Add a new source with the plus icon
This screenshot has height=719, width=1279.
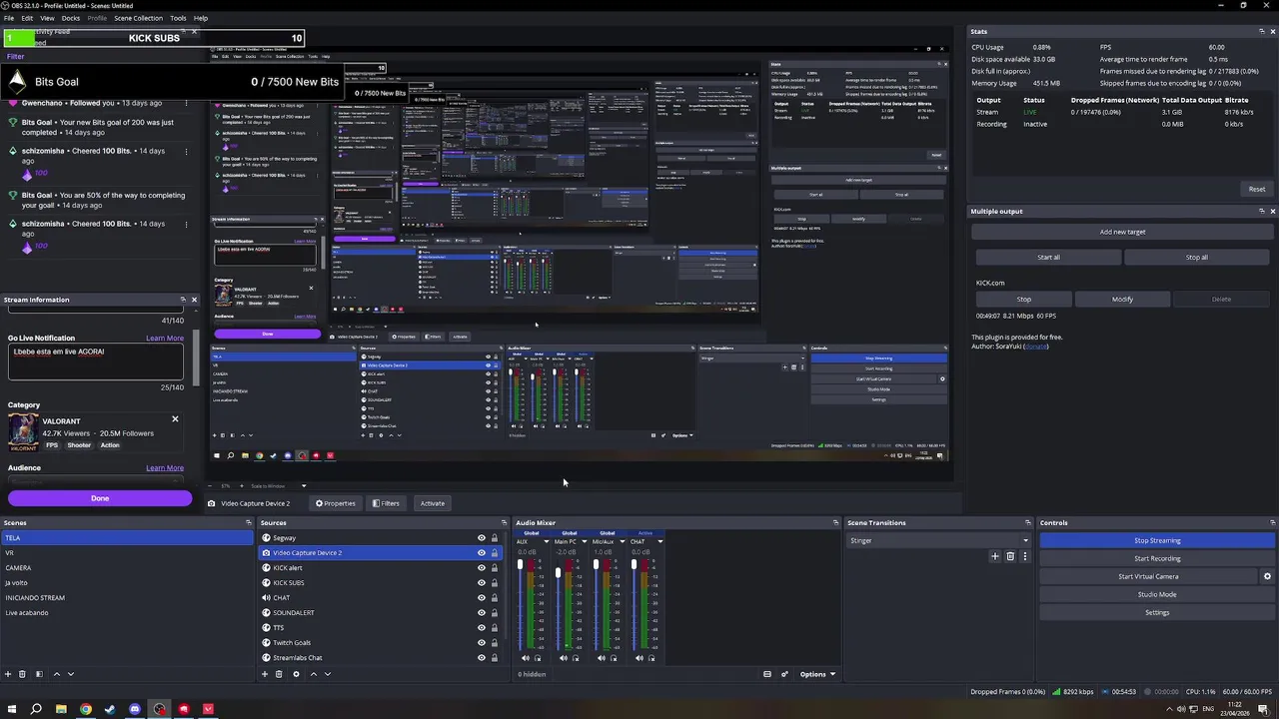pos(265,674)
